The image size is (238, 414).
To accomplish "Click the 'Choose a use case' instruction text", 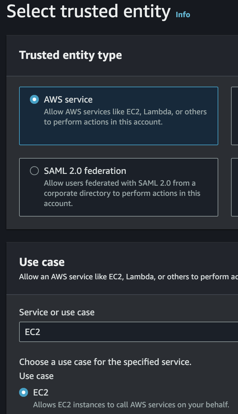I will 105,362.
